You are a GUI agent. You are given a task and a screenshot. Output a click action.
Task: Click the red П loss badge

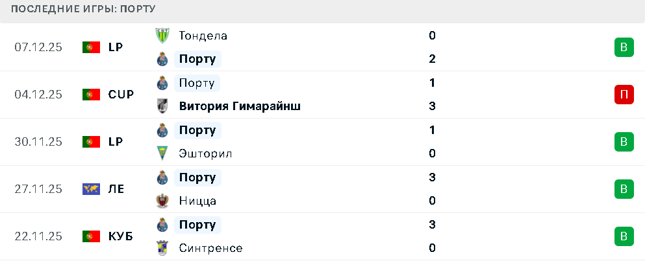(x=624, y=95)
